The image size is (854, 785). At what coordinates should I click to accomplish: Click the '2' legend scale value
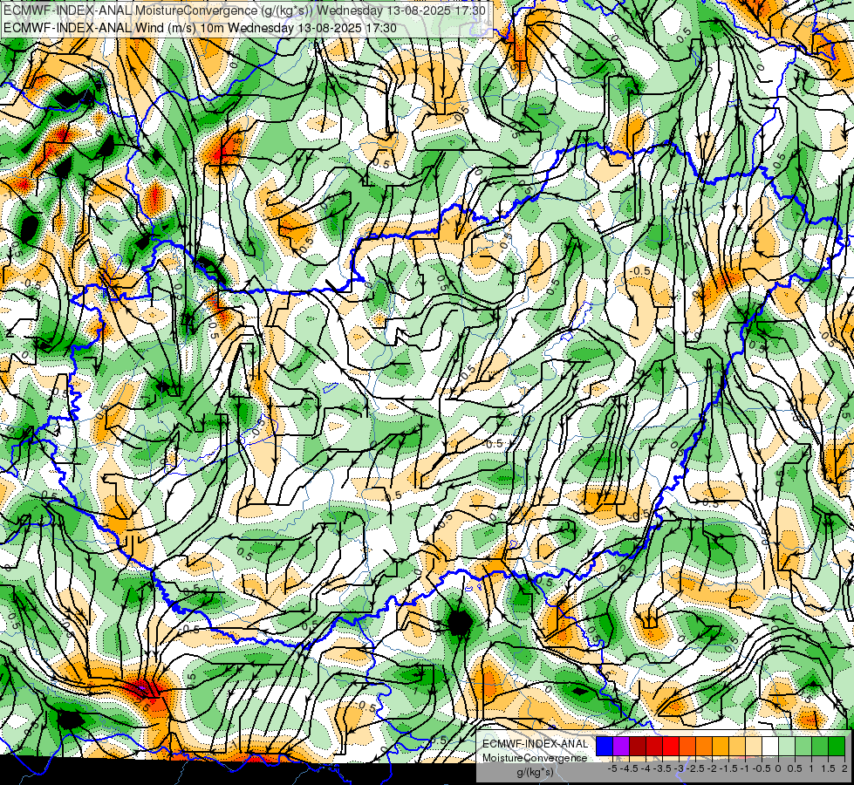pos(844,768)
